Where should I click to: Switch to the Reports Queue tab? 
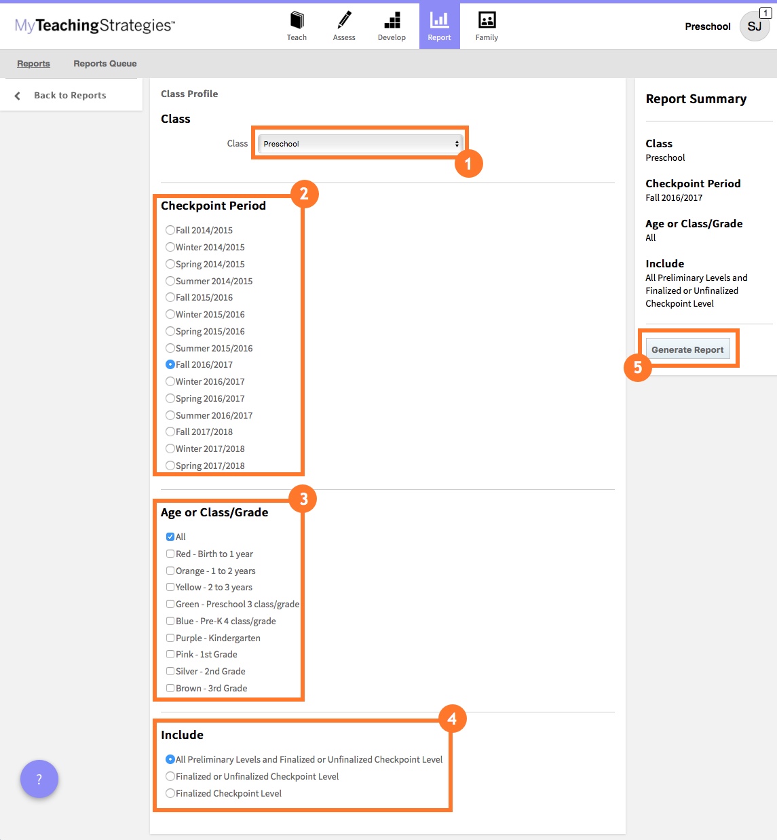coord(105,64)
